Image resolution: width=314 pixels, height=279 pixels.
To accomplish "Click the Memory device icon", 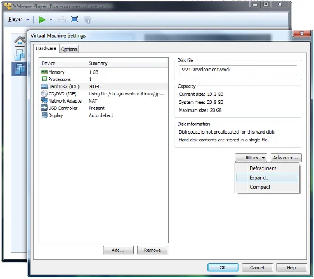I will tap(44, 72).
